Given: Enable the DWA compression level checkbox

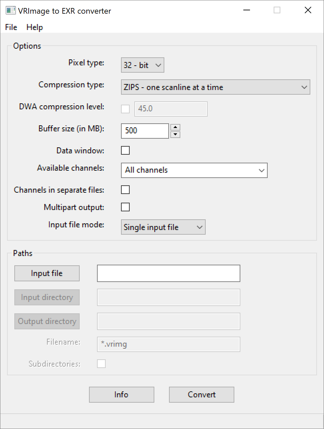Looking at the screenshot, I should (125, 109).
